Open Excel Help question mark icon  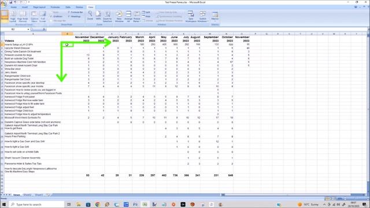click(x=356, y=7)
